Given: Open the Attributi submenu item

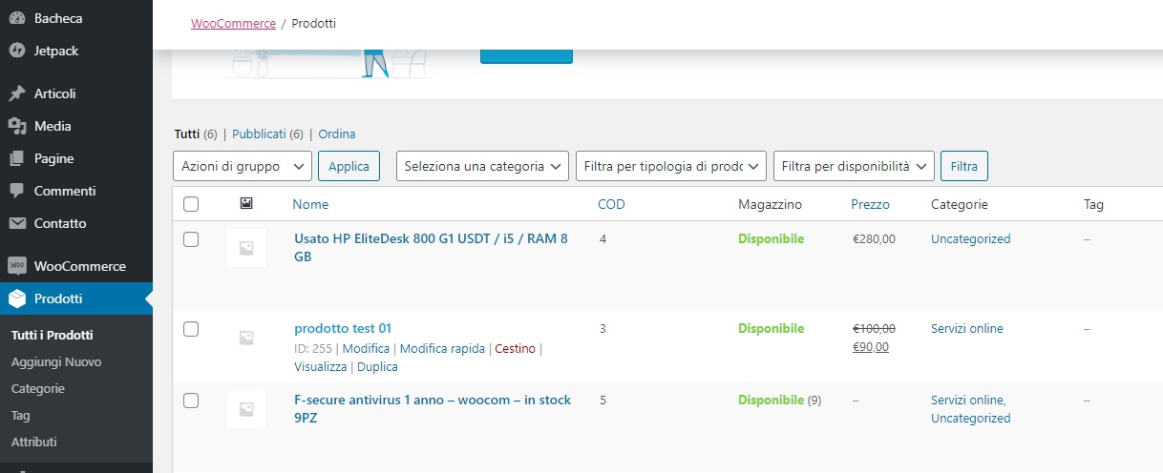Looking at the screenshot, I should (34, 442).
